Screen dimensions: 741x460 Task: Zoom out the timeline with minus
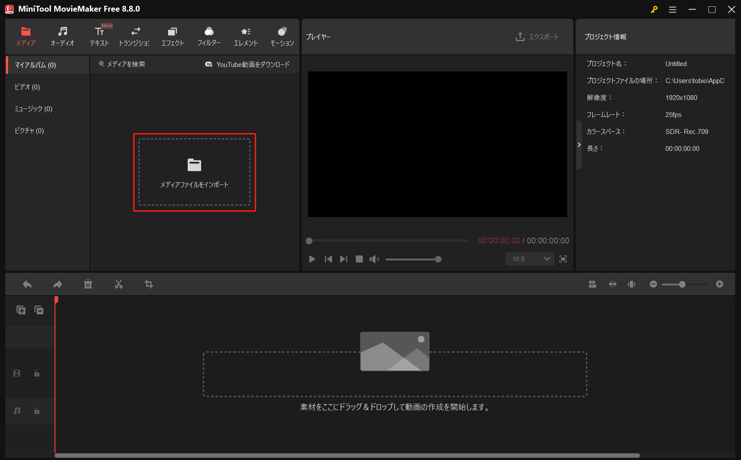click(653, 284)
